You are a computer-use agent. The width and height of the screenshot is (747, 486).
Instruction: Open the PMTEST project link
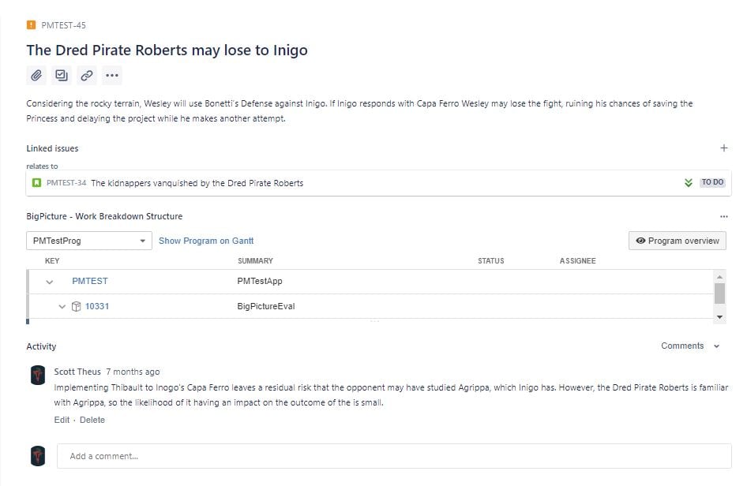90,282
